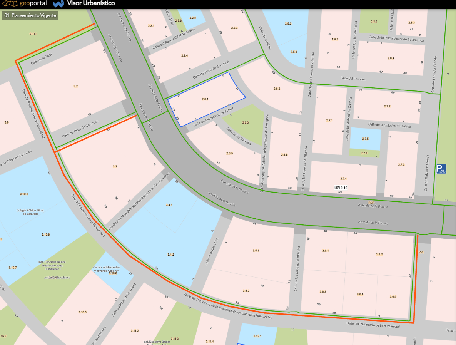Select the blue-outlined parcel 2.6.1

point(206,99)
